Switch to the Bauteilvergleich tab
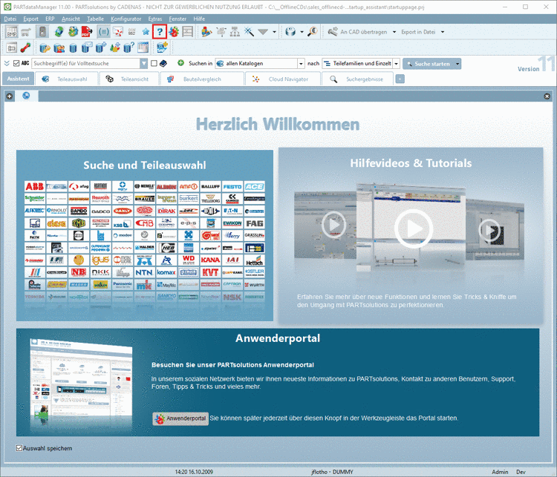 [203, 79]
